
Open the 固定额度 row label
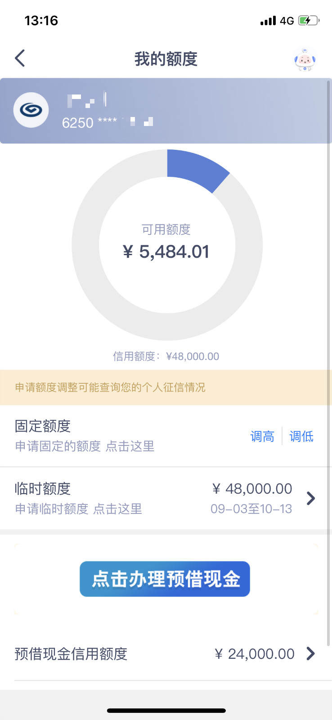pos(43,426)
